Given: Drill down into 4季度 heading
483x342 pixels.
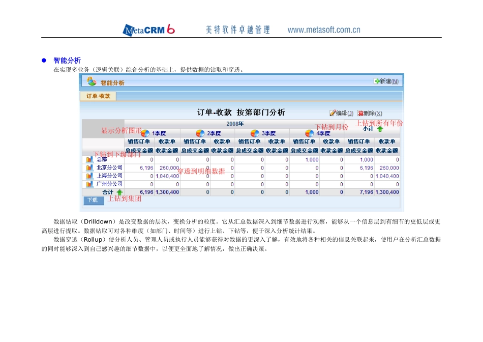Looking at the screenshot, I should click(323, 133).
